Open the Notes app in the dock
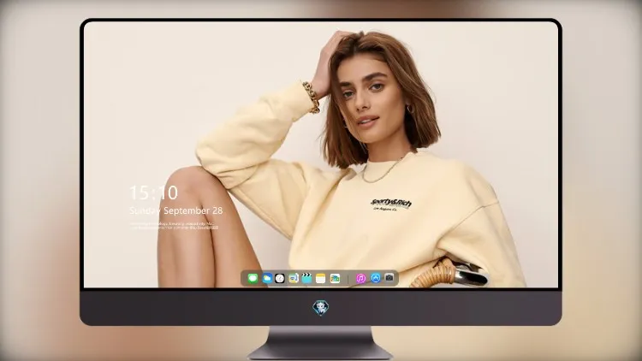The height and width of the screenshot is (361, 642). (x=321, y=278)
